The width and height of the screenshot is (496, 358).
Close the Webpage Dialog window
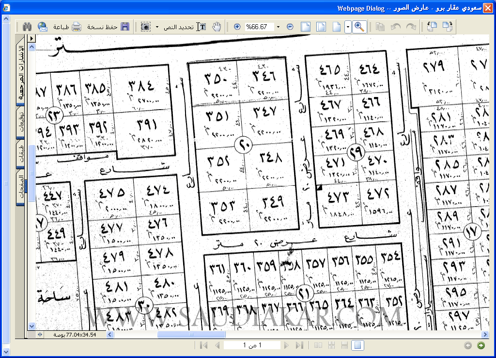point(488,8)
